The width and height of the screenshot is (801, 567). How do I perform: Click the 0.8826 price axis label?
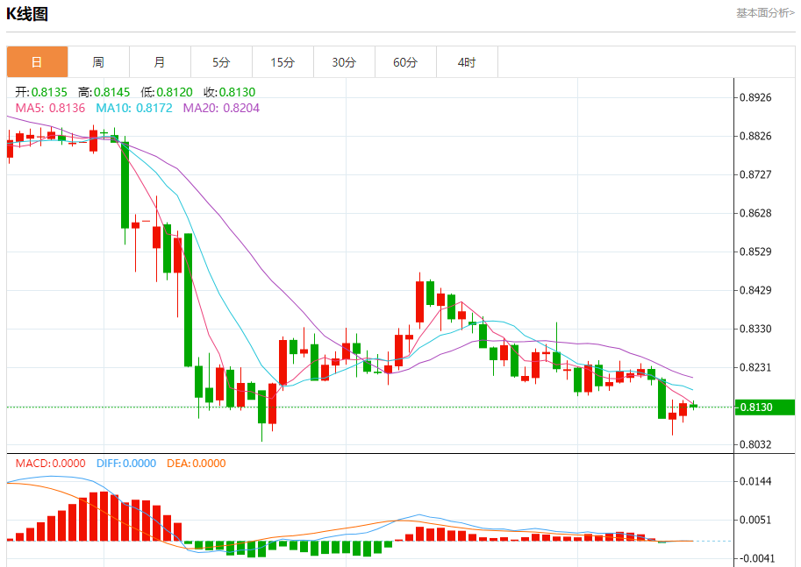point(755,136)
